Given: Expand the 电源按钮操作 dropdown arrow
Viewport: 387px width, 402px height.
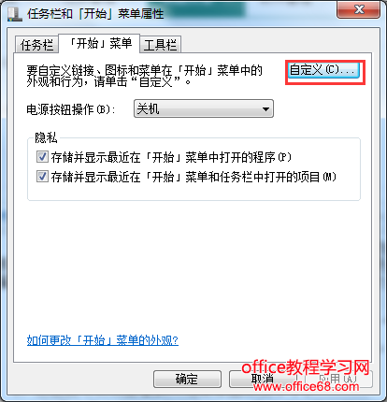Looking at the screenshot, I should tap(265, 108).
